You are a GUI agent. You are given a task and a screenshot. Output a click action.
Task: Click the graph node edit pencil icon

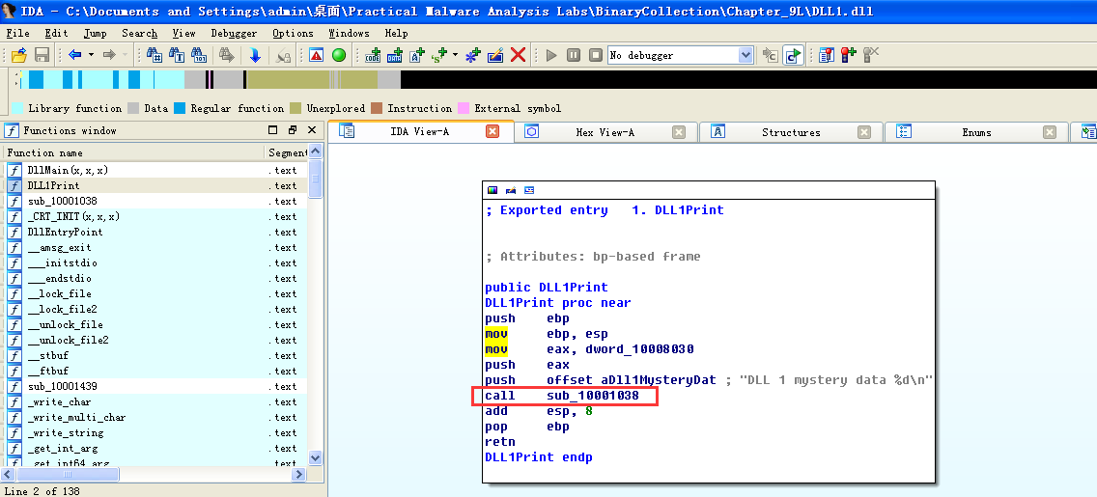511,190
